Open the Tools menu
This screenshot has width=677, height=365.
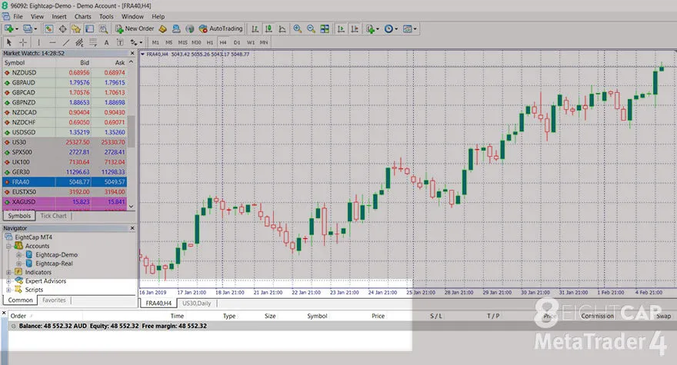tap(106, 16)
